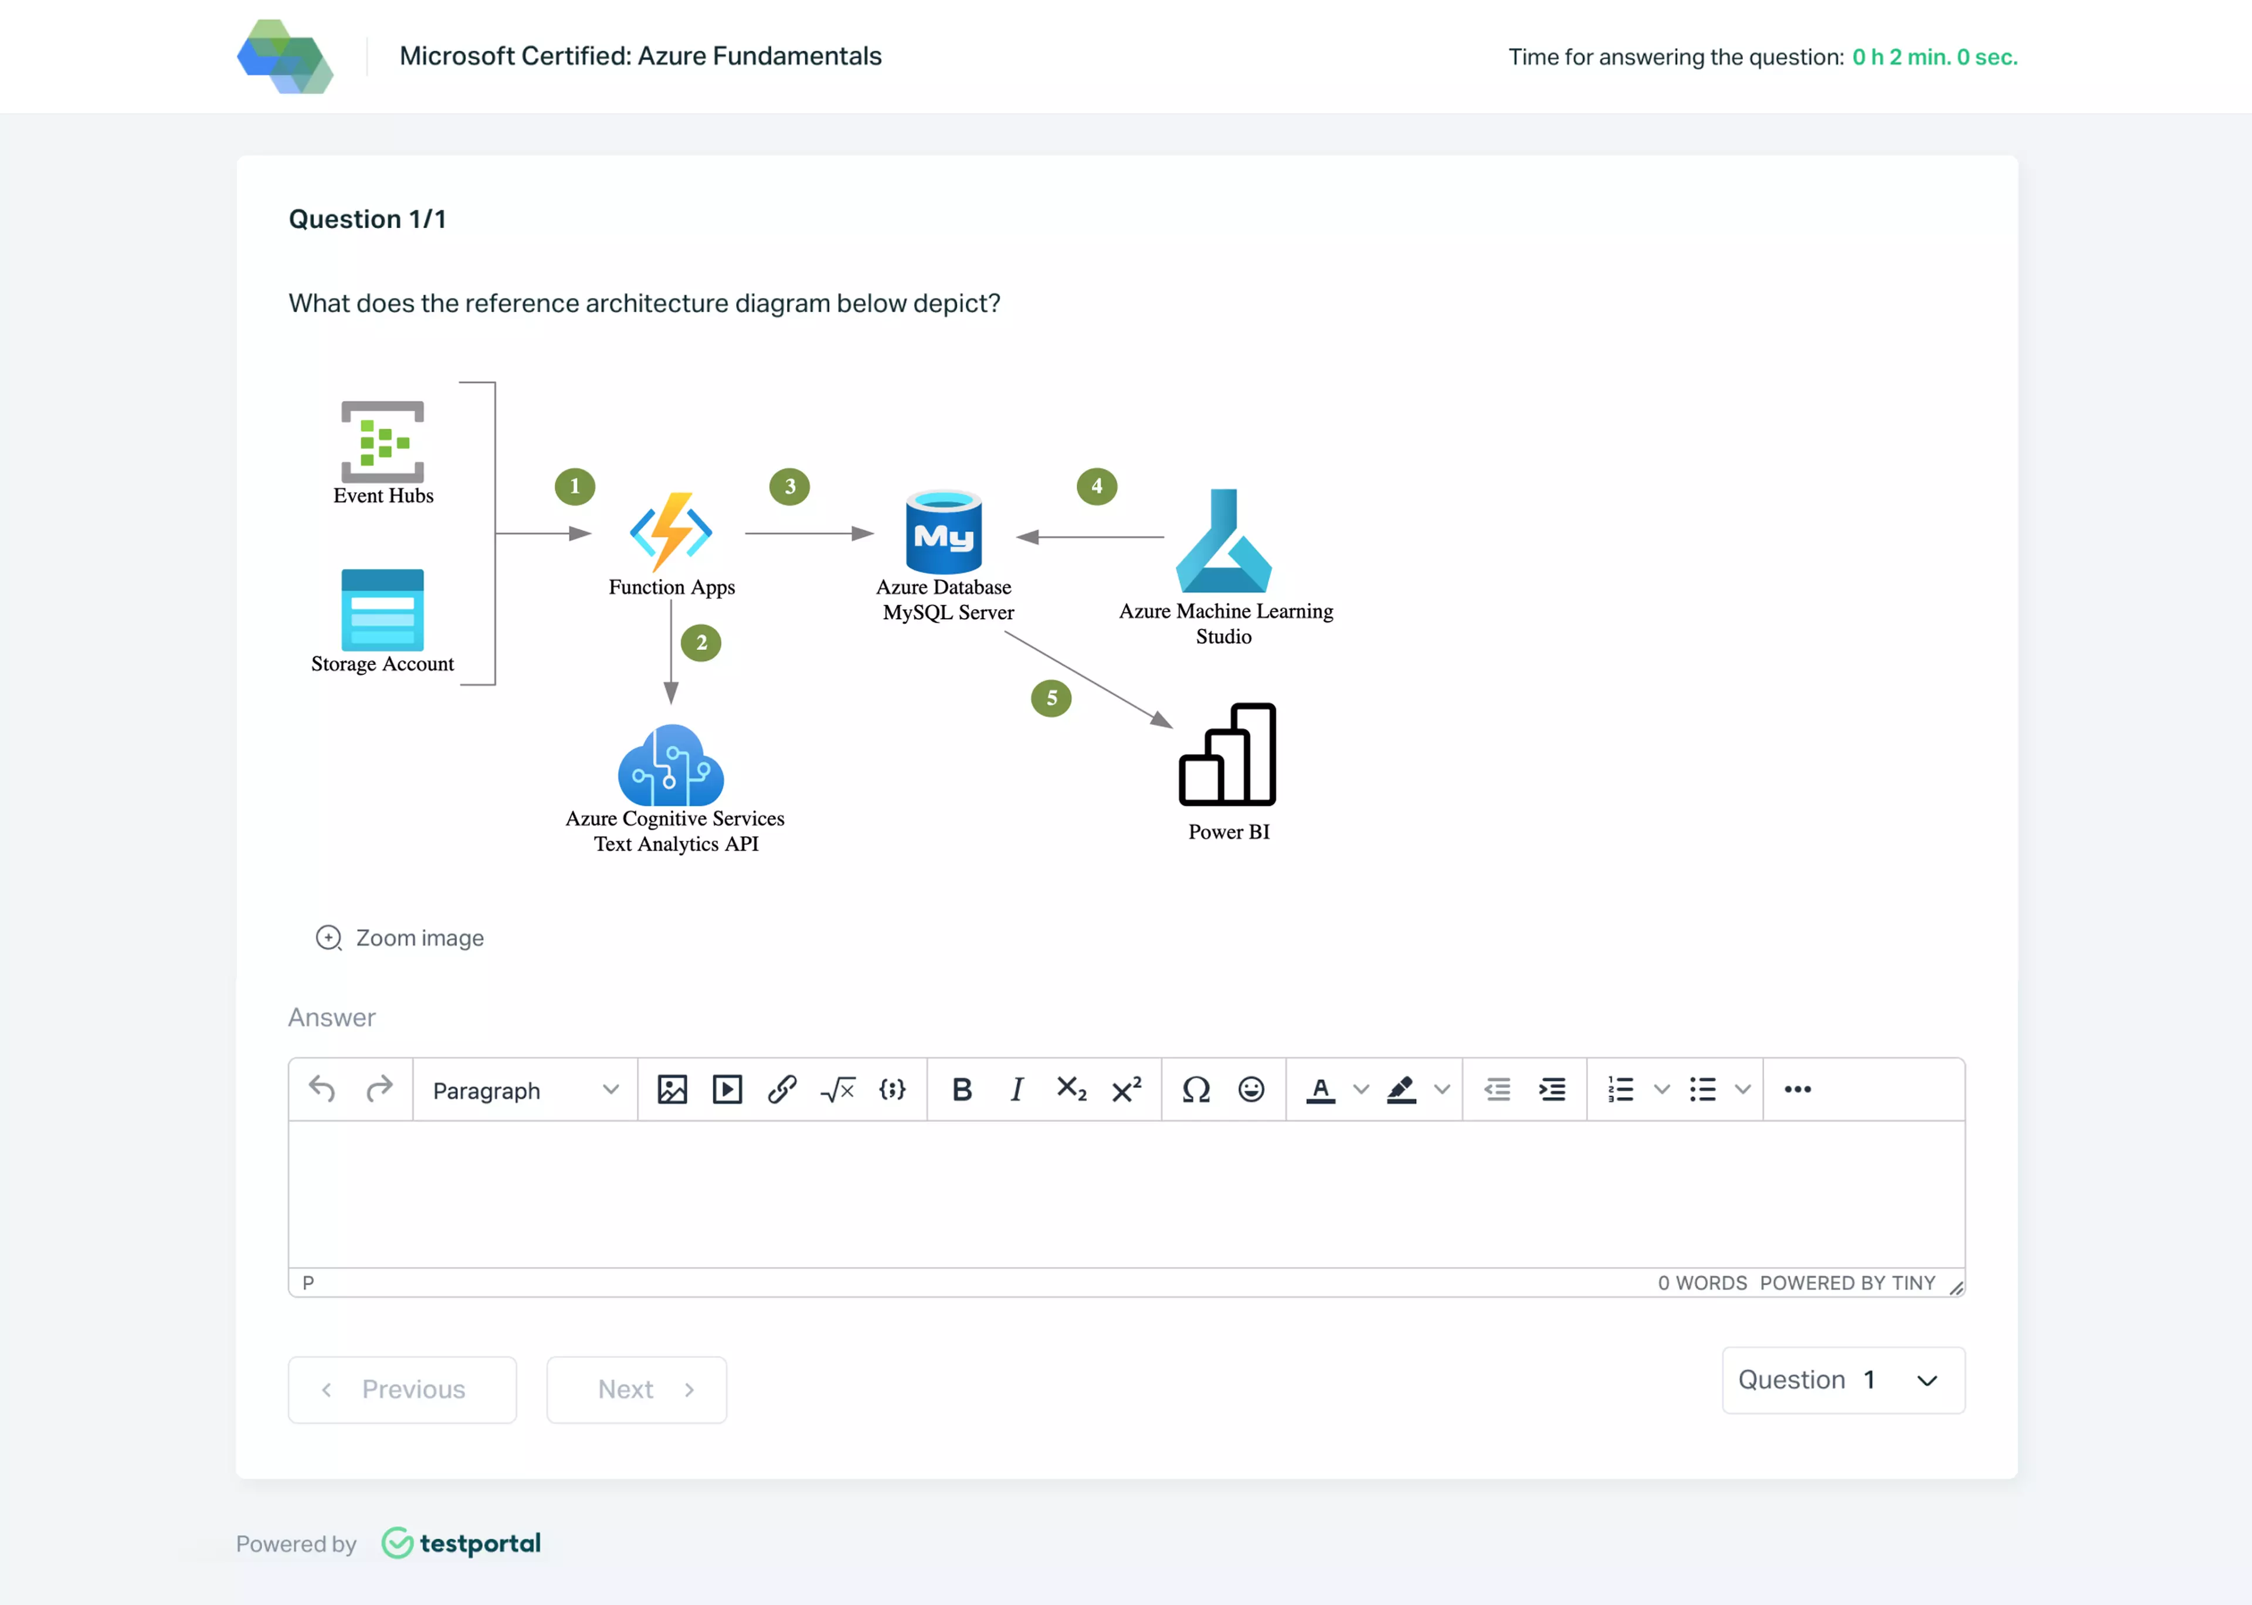The height and width of the screenshot is (1605, 2252).
Task: Go to the Previous question
Action: [402, 1390]
